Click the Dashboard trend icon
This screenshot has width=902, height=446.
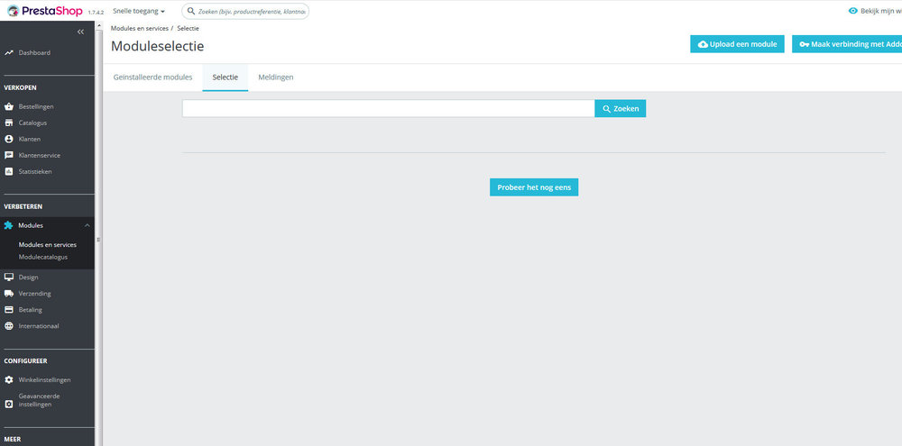pyautogui.click(x=9, y=53)
